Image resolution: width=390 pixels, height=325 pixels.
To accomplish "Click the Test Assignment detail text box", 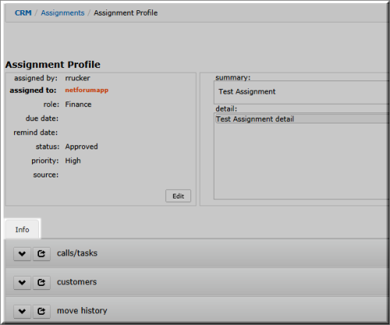I will pyautogui.click(x=302, y=156).
